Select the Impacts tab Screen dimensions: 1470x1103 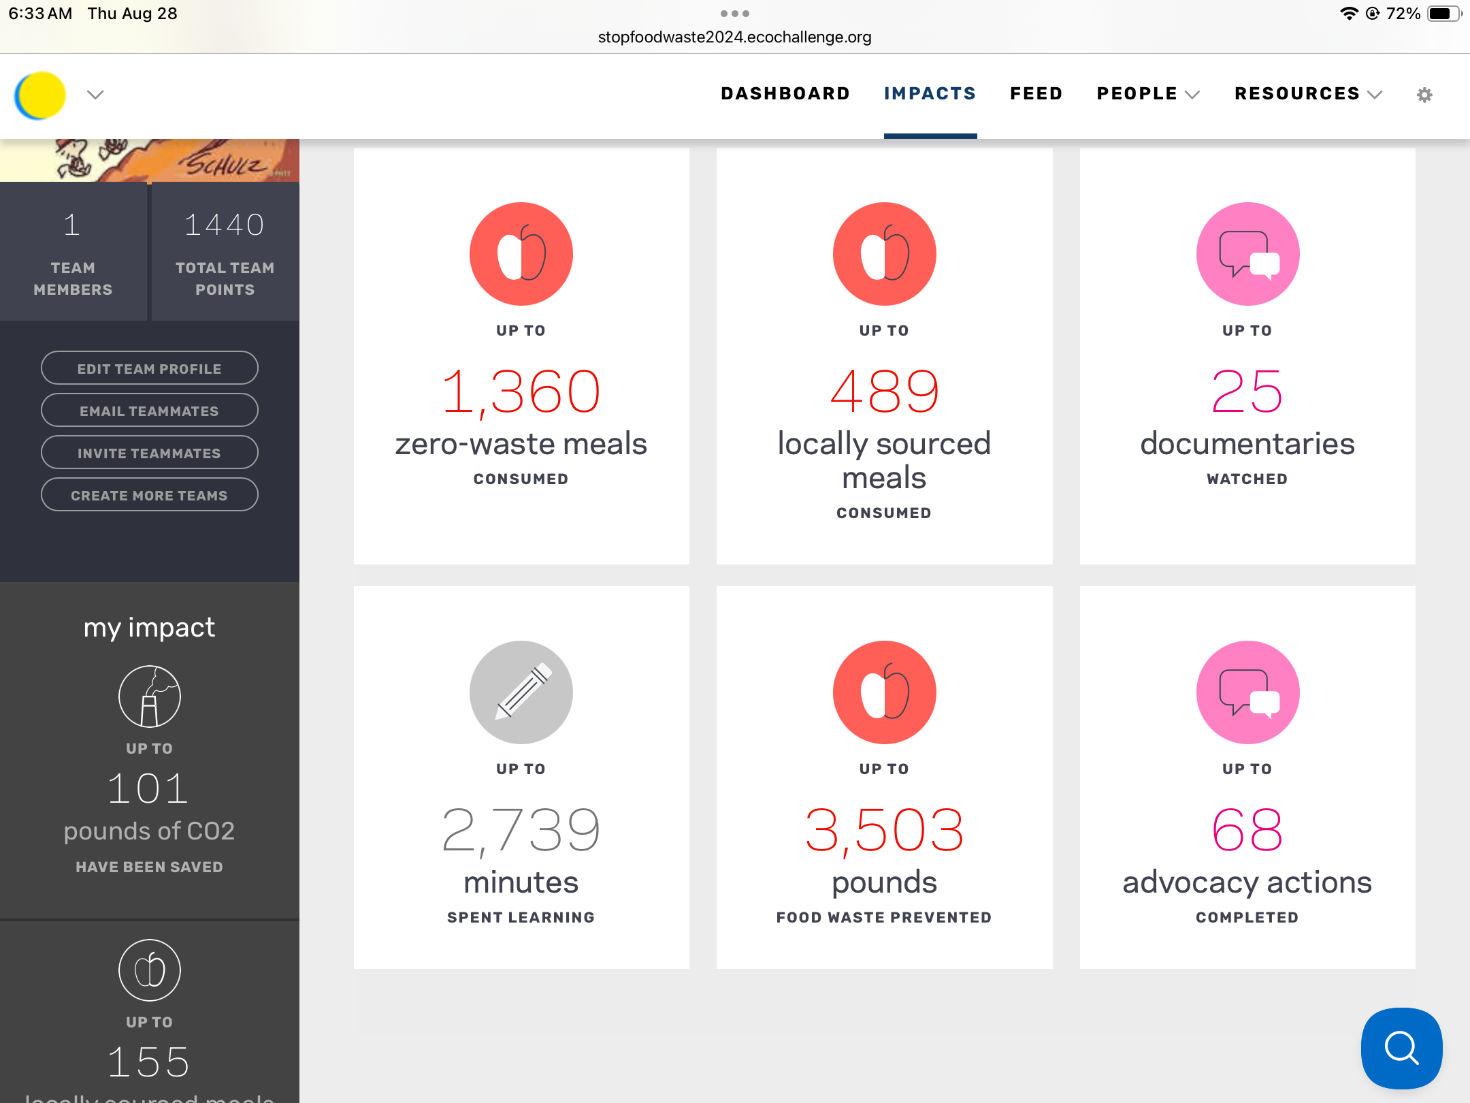click(x=930, y=94)
